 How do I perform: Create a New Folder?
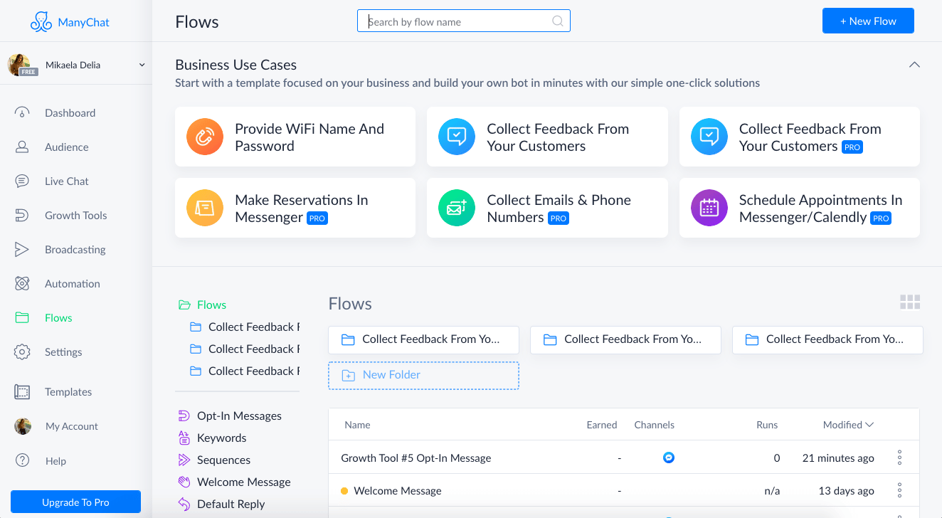[423, 375]
